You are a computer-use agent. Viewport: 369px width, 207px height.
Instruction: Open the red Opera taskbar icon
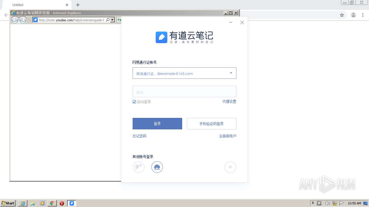(62, 203)
